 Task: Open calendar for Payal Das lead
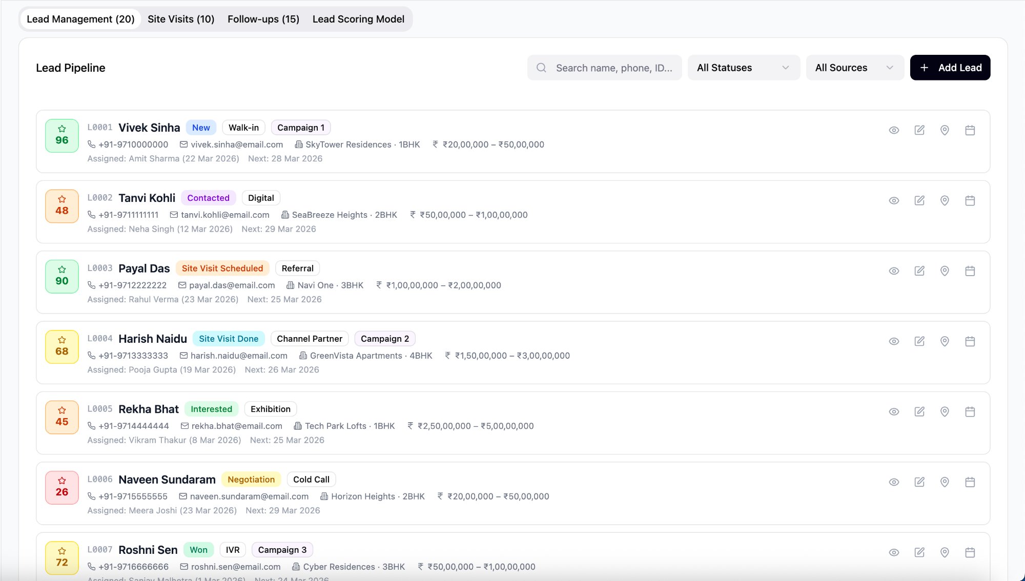pos(970,271)
